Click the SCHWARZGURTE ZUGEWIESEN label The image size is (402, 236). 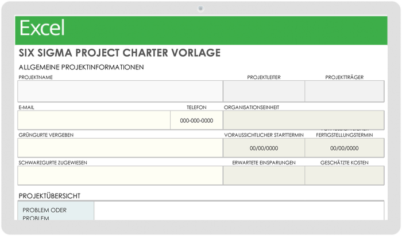tap(53, 163)
